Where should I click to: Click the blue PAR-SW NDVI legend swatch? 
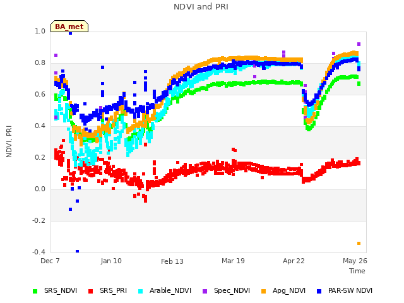(x=319, y=291)
